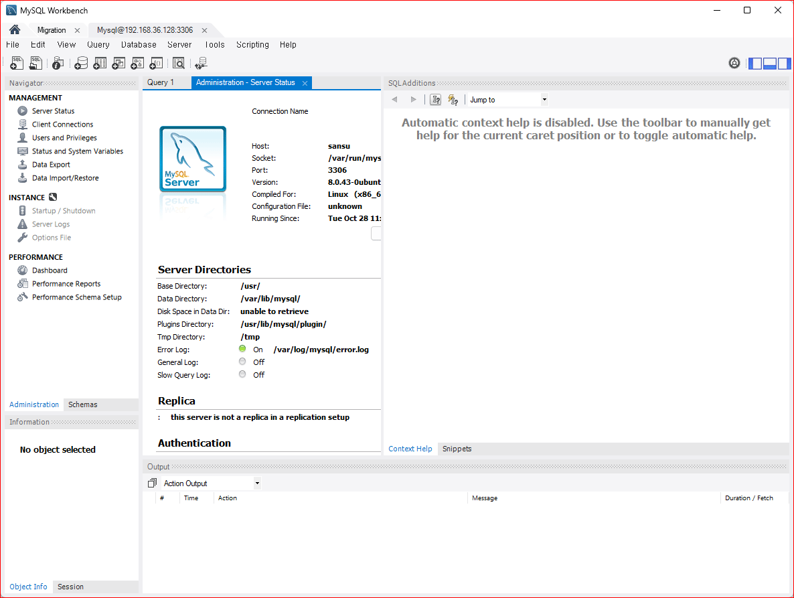Viewport: 794px width, 598px height.
Task: Open the Server menu
Action: pyautogui.click(x=179, y=45)
